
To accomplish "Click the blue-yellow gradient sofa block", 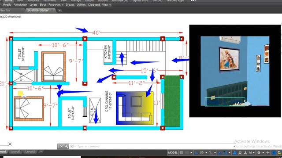I will [135, 108].
